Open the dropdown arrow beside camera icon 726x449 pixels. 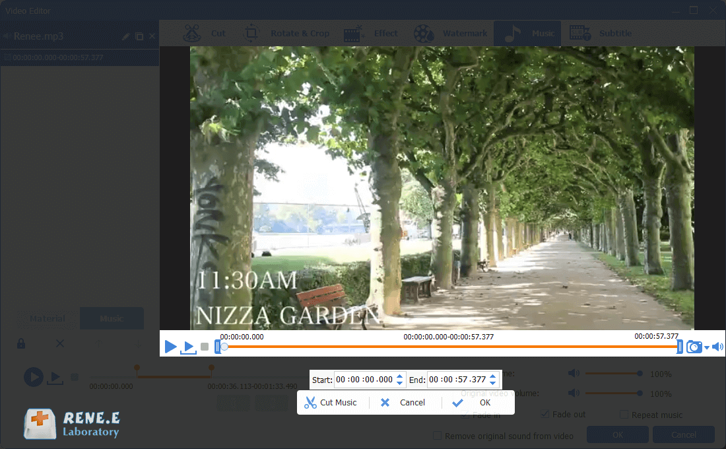tap(706, 347)
